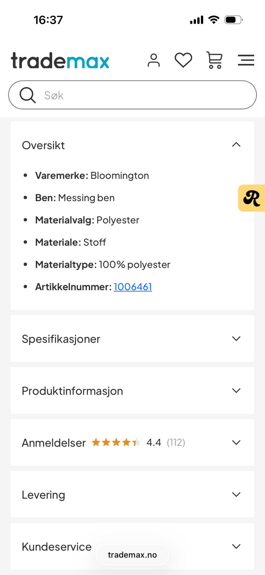265x575 pixels.
Task: Expand the Kundeservice chevron
Action: [236, 547]
